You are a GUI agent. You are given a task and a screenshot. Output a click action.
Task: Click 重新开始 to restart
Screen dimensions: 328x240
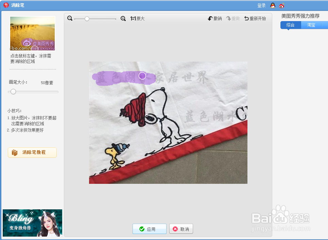tap(255, 19)
